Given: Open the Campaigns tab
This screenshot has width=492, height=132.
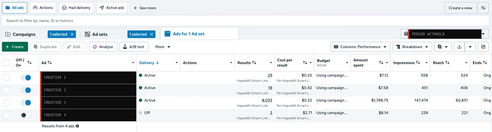Looking at the screenshot, I should (x=24, y=34).
